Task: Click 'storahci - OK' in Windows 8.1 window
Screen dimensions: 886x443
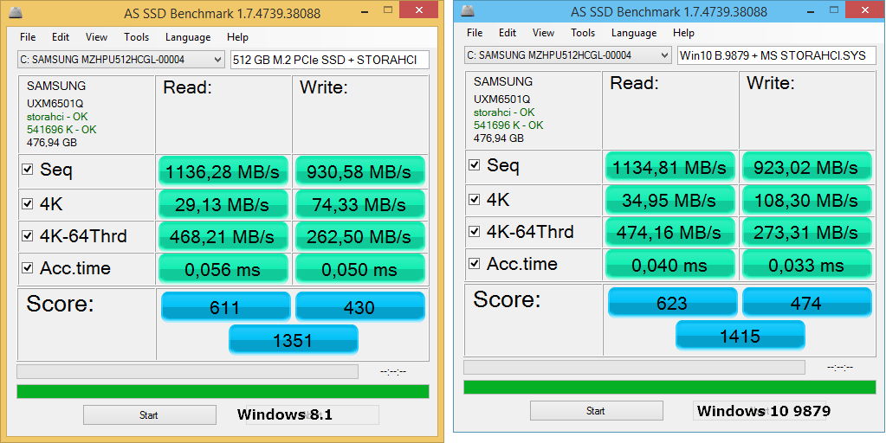Action: point(57,117)
